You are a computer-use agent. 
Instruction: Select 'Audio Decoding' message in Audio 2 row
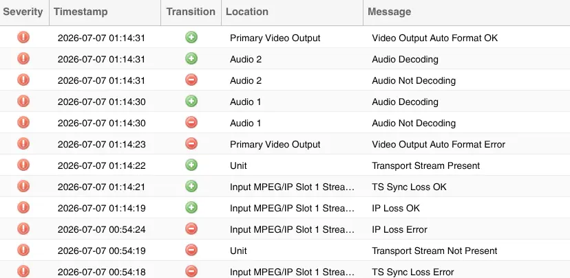405,59
